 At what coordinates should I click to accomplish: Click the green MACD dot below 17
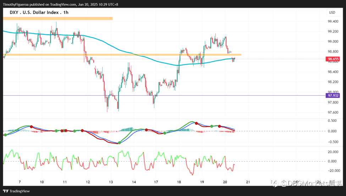coord(165,133)
